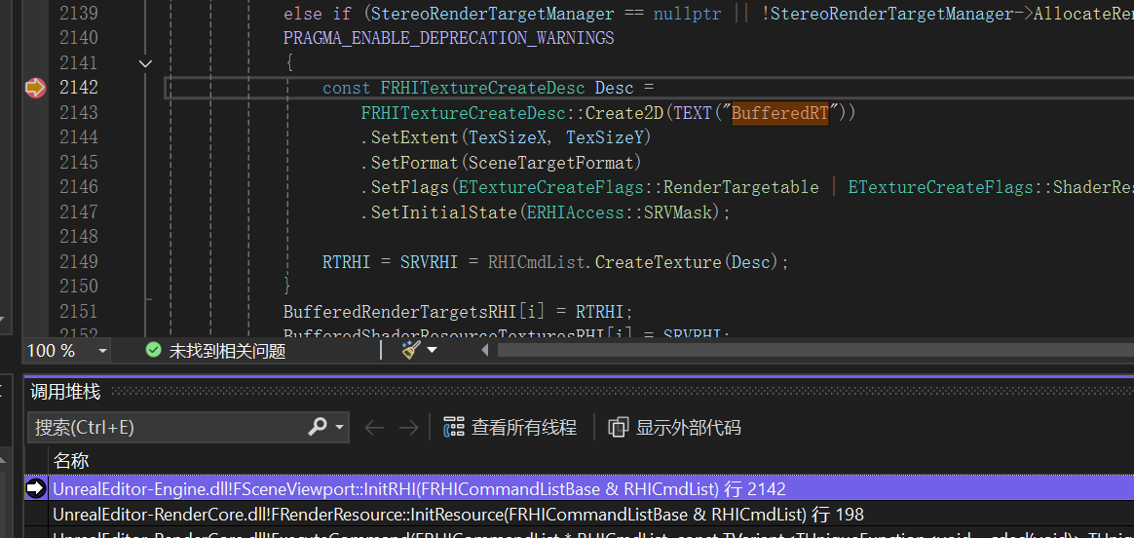Click line number 2149 in the gutter
This screenshot has height=538, width=1134.
coord(79,262)
